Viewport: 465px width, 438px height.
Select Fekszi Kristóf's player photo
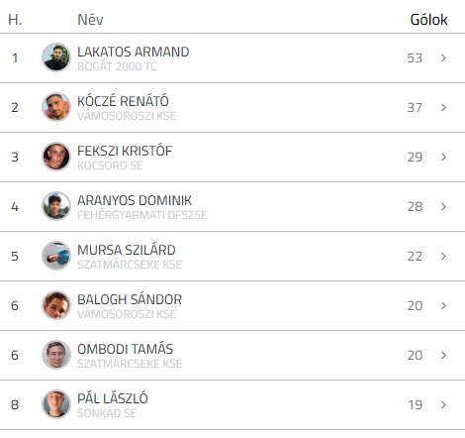pyautogui.click(x=56, y=157)
